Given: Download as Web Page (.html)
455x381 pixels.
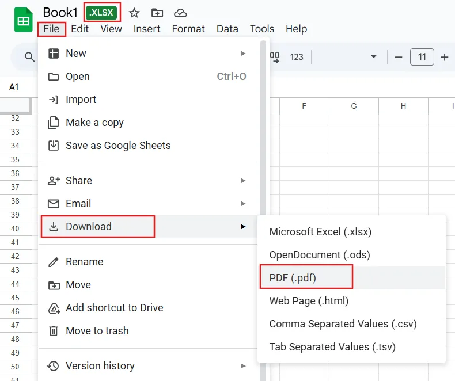Looking at the screenshot, I should tap(351, 301).
